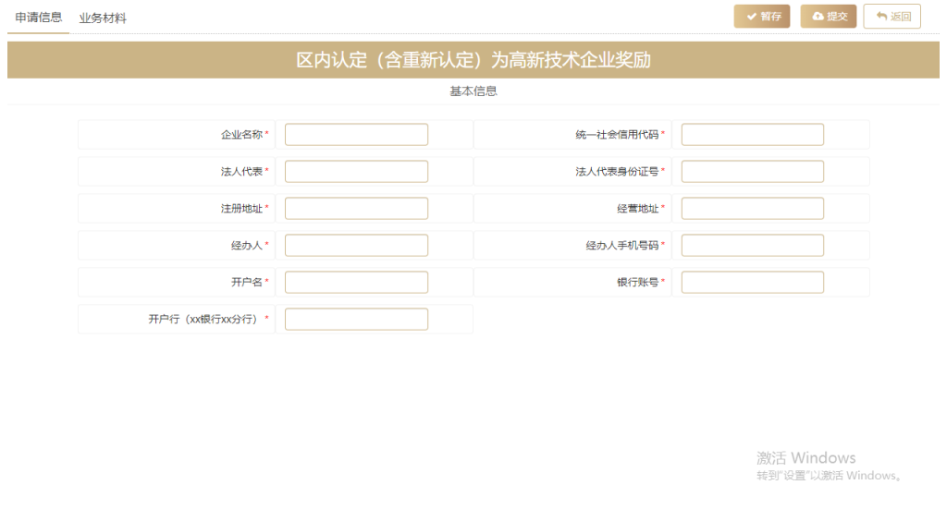947x509 pixels.
Task: Click into 法人代表身份证号 field
Action: [753, 171]
